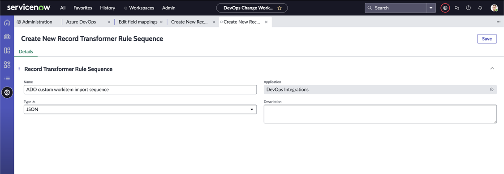This screenshot has height=174, width=504.
Task: Open the board layout icon in the sidebar
Action: point(7,51)
